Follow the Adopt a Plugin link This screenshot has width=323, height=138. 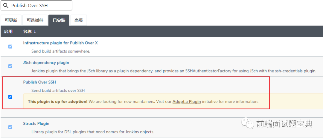tap(187, 101)
